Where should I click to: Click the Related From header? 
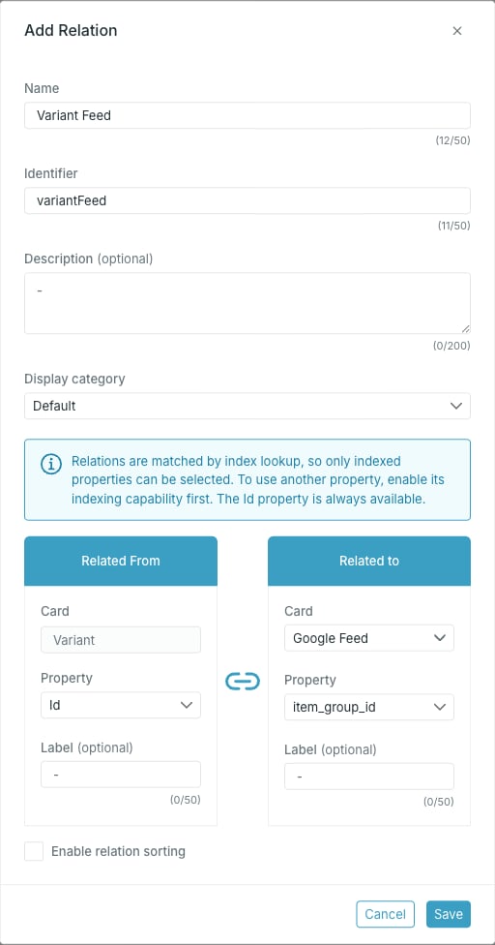click(x=120, y=561)
